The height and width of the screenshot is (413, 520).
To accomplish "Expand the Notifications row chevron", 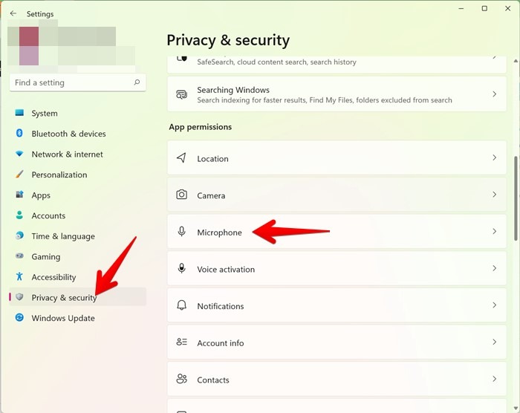I will (x=494, y=305).
